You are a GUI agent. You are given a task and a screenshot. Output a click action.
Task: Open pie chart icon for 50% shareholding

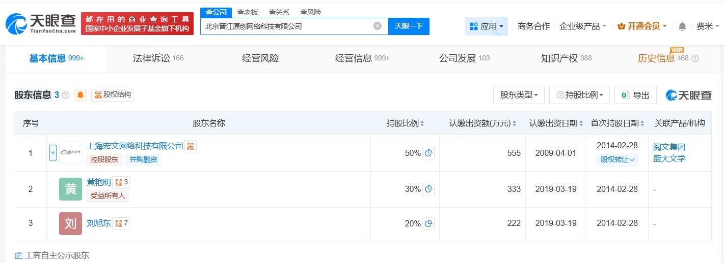428,153
